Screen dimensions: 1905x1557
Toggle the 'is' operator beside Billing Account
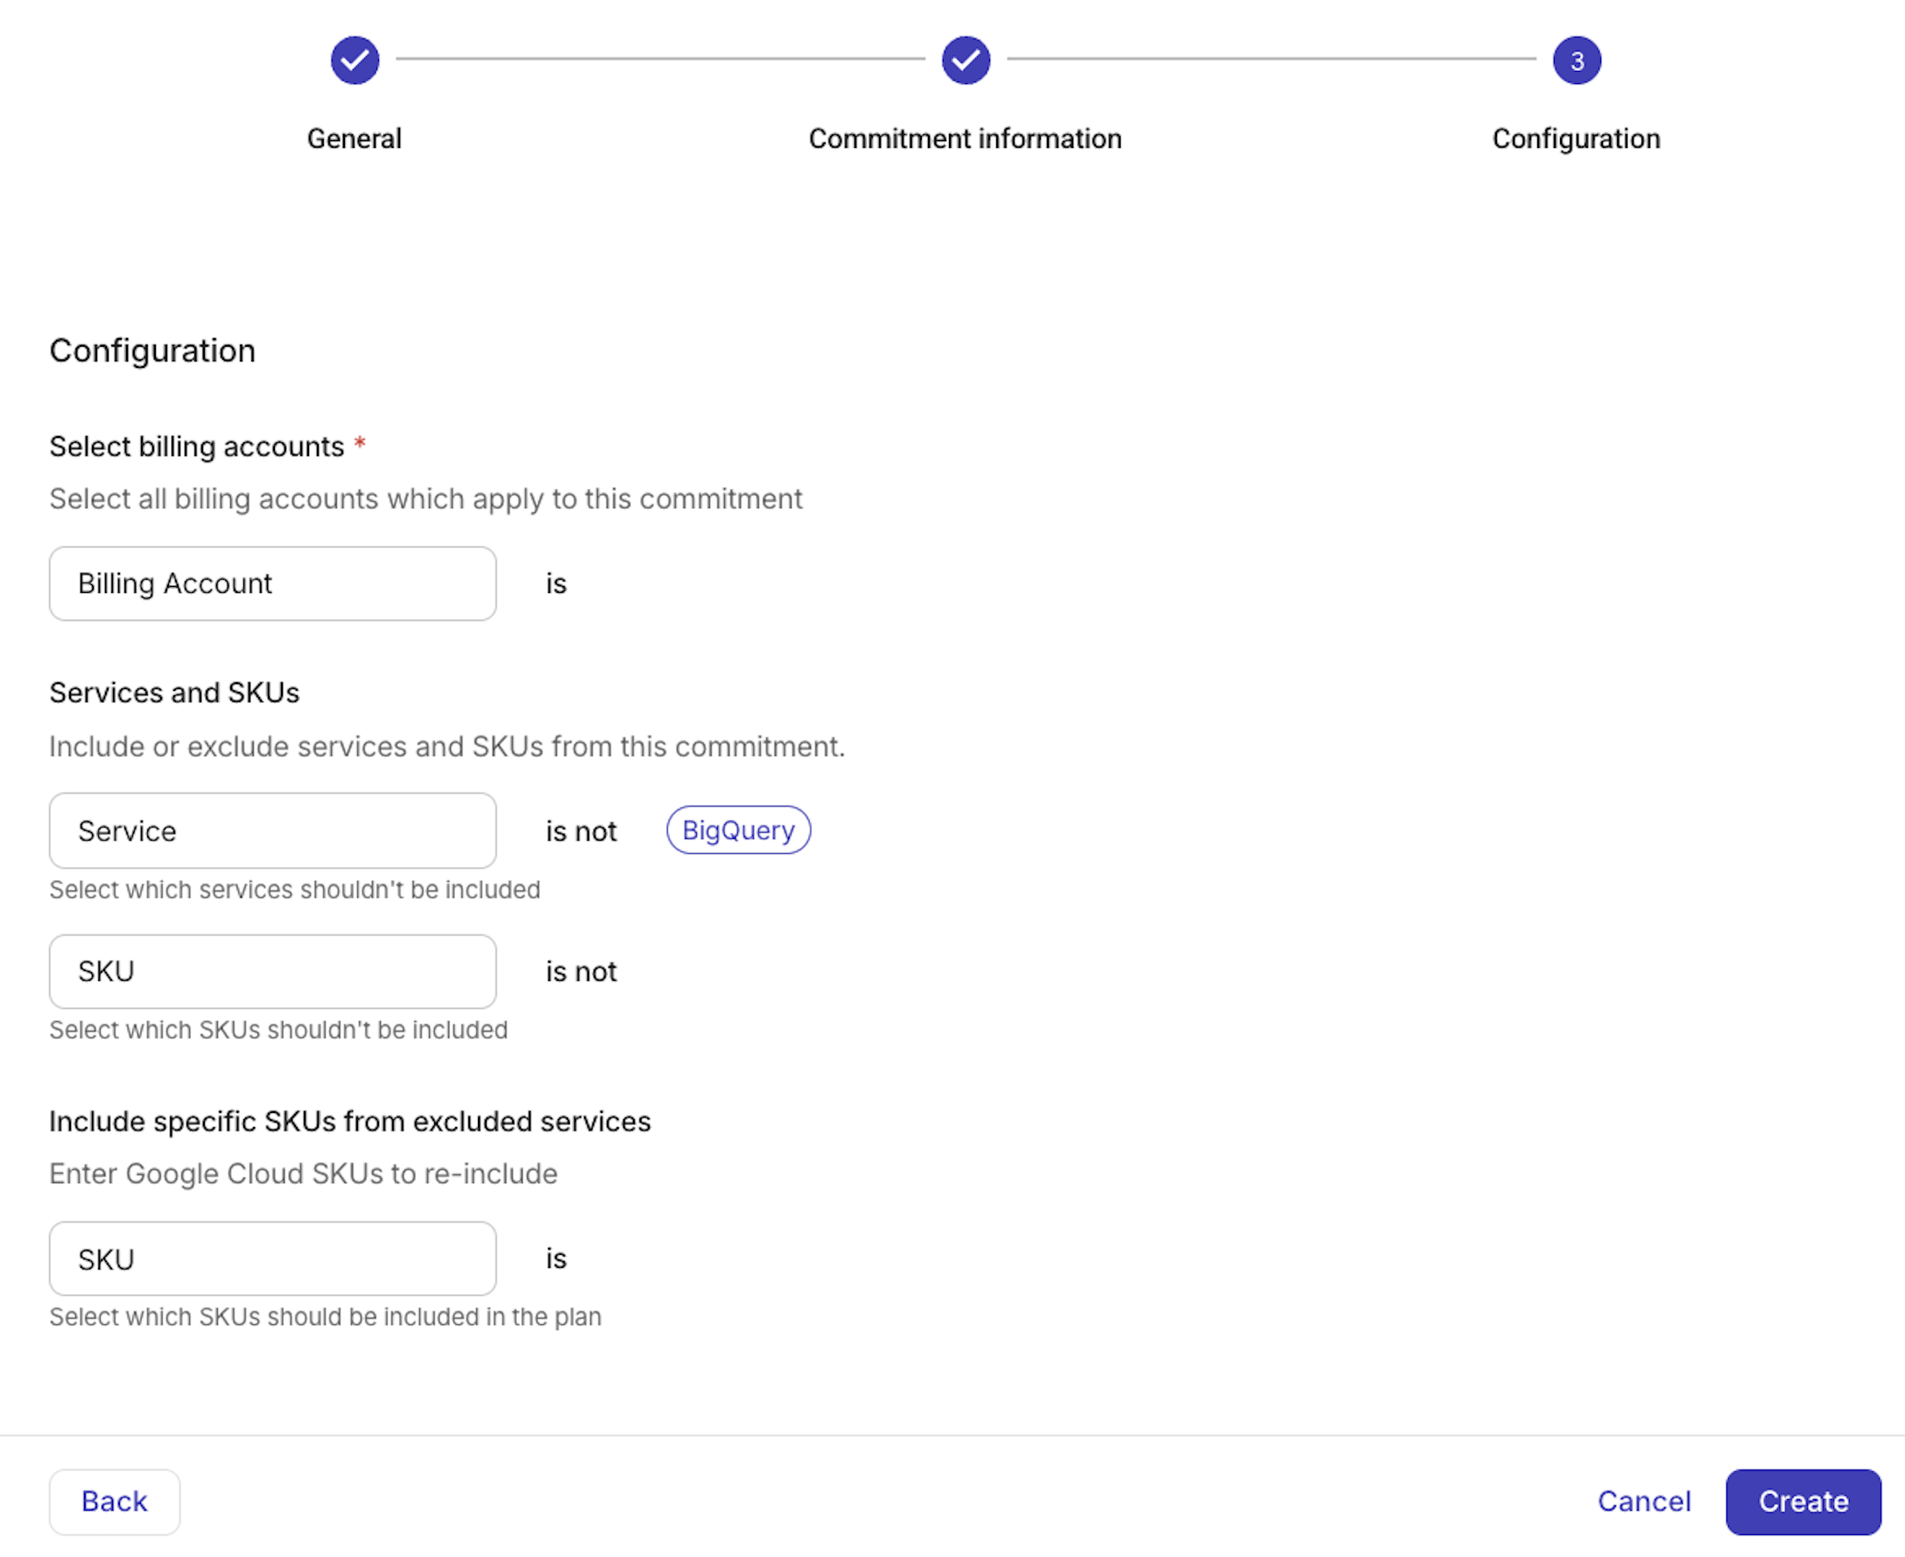pyautogui.click(x=556, y=583)
